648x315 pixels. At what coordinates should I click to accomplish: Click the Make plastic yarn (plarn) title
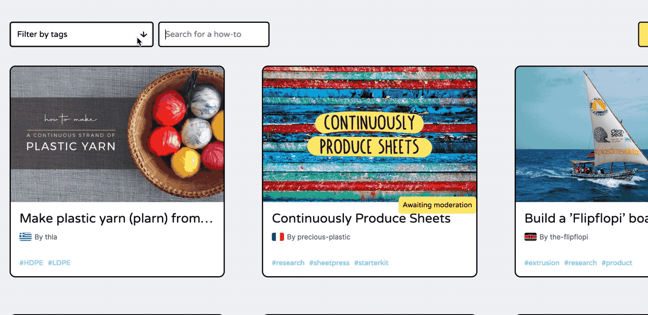[x=116, y=219]
